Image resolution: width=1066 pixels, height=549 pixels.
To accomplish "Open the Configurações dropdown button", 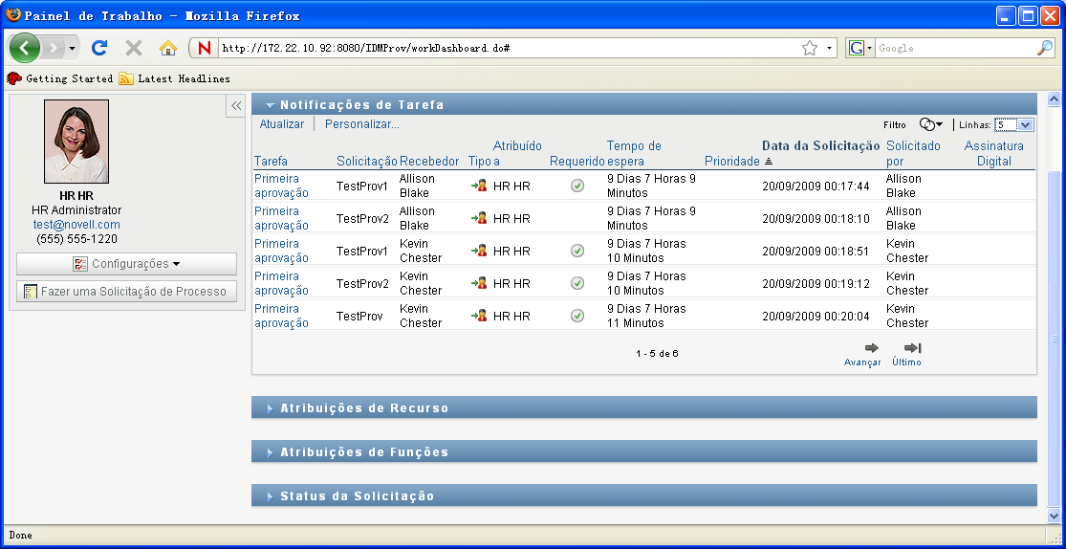I will coord(126,264).
